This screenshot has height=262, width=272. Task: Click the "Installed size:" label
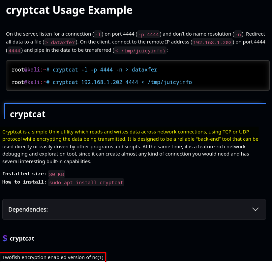(24, 174)
